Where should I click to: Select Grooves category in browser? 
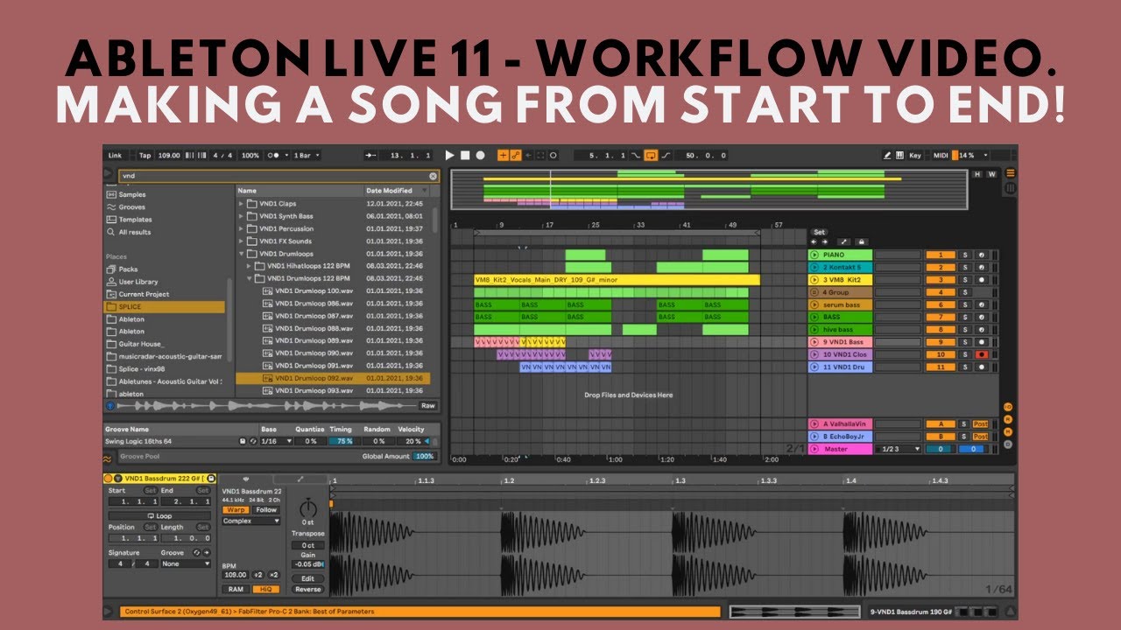click(131, 207)
